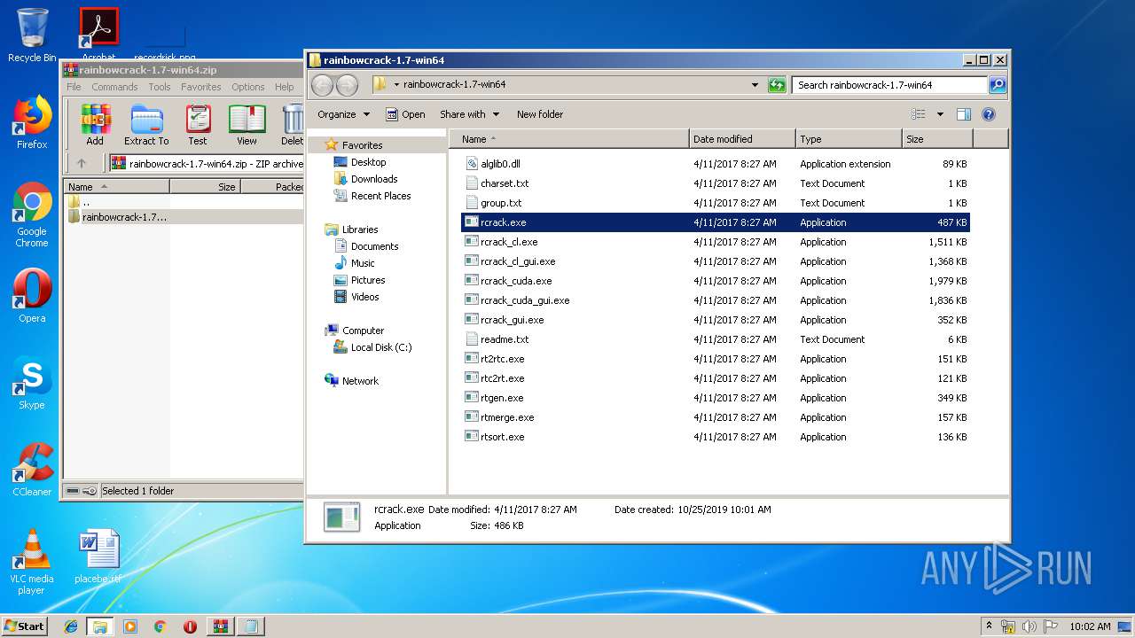1135x638 pixels.
Task: Expand address bar history dropdown
Action: point(755,85)
